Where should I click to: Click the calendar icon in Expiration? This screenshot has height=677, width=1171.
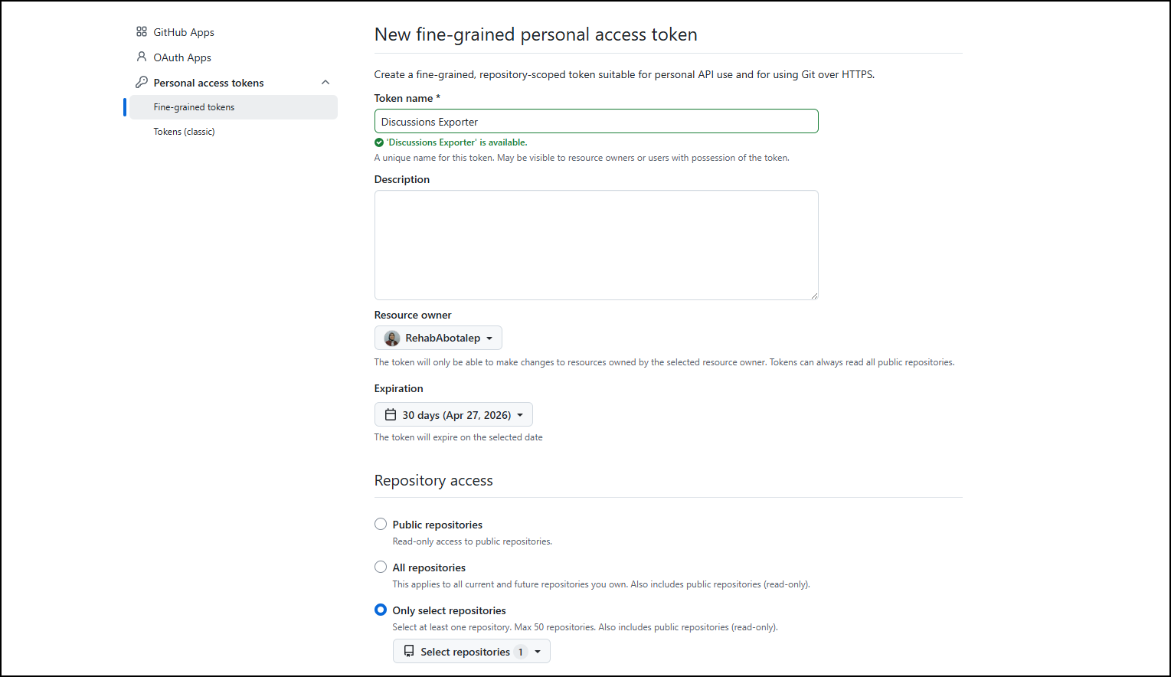(x=391, y=415)
